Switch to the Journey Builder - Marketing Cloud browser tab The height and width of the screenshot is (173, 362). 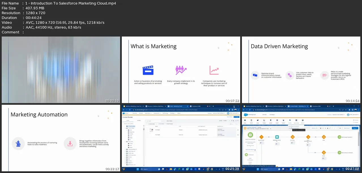[297, 106]
